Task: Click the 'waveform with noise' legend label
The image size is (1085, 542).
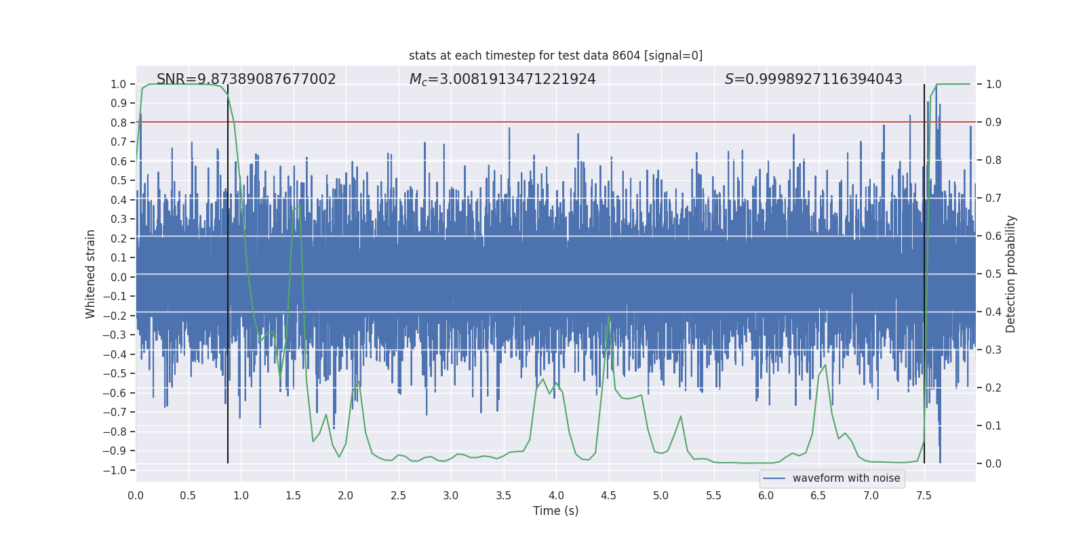Action: pyautogui.click(x=846, y=478)
